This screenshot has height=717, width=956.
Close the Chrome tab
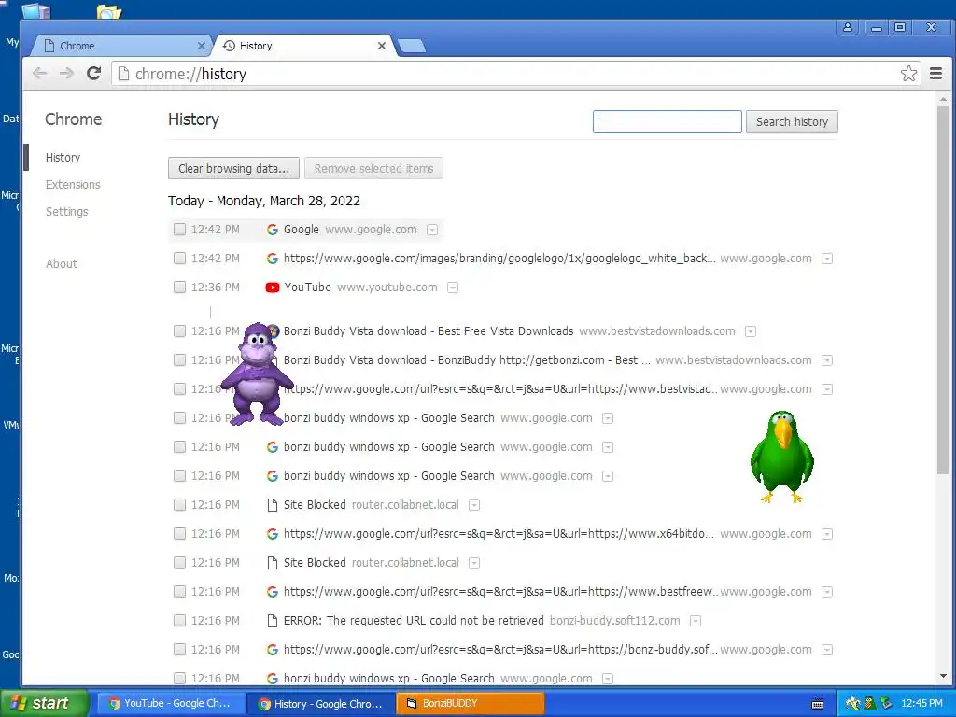click(x=202, y=46)
